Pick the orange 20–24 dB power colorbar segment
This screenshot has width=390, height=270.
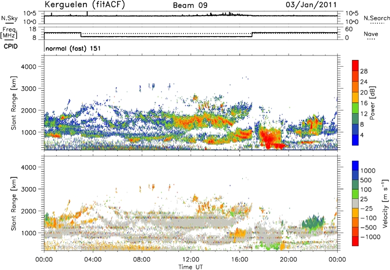(355, 87)
